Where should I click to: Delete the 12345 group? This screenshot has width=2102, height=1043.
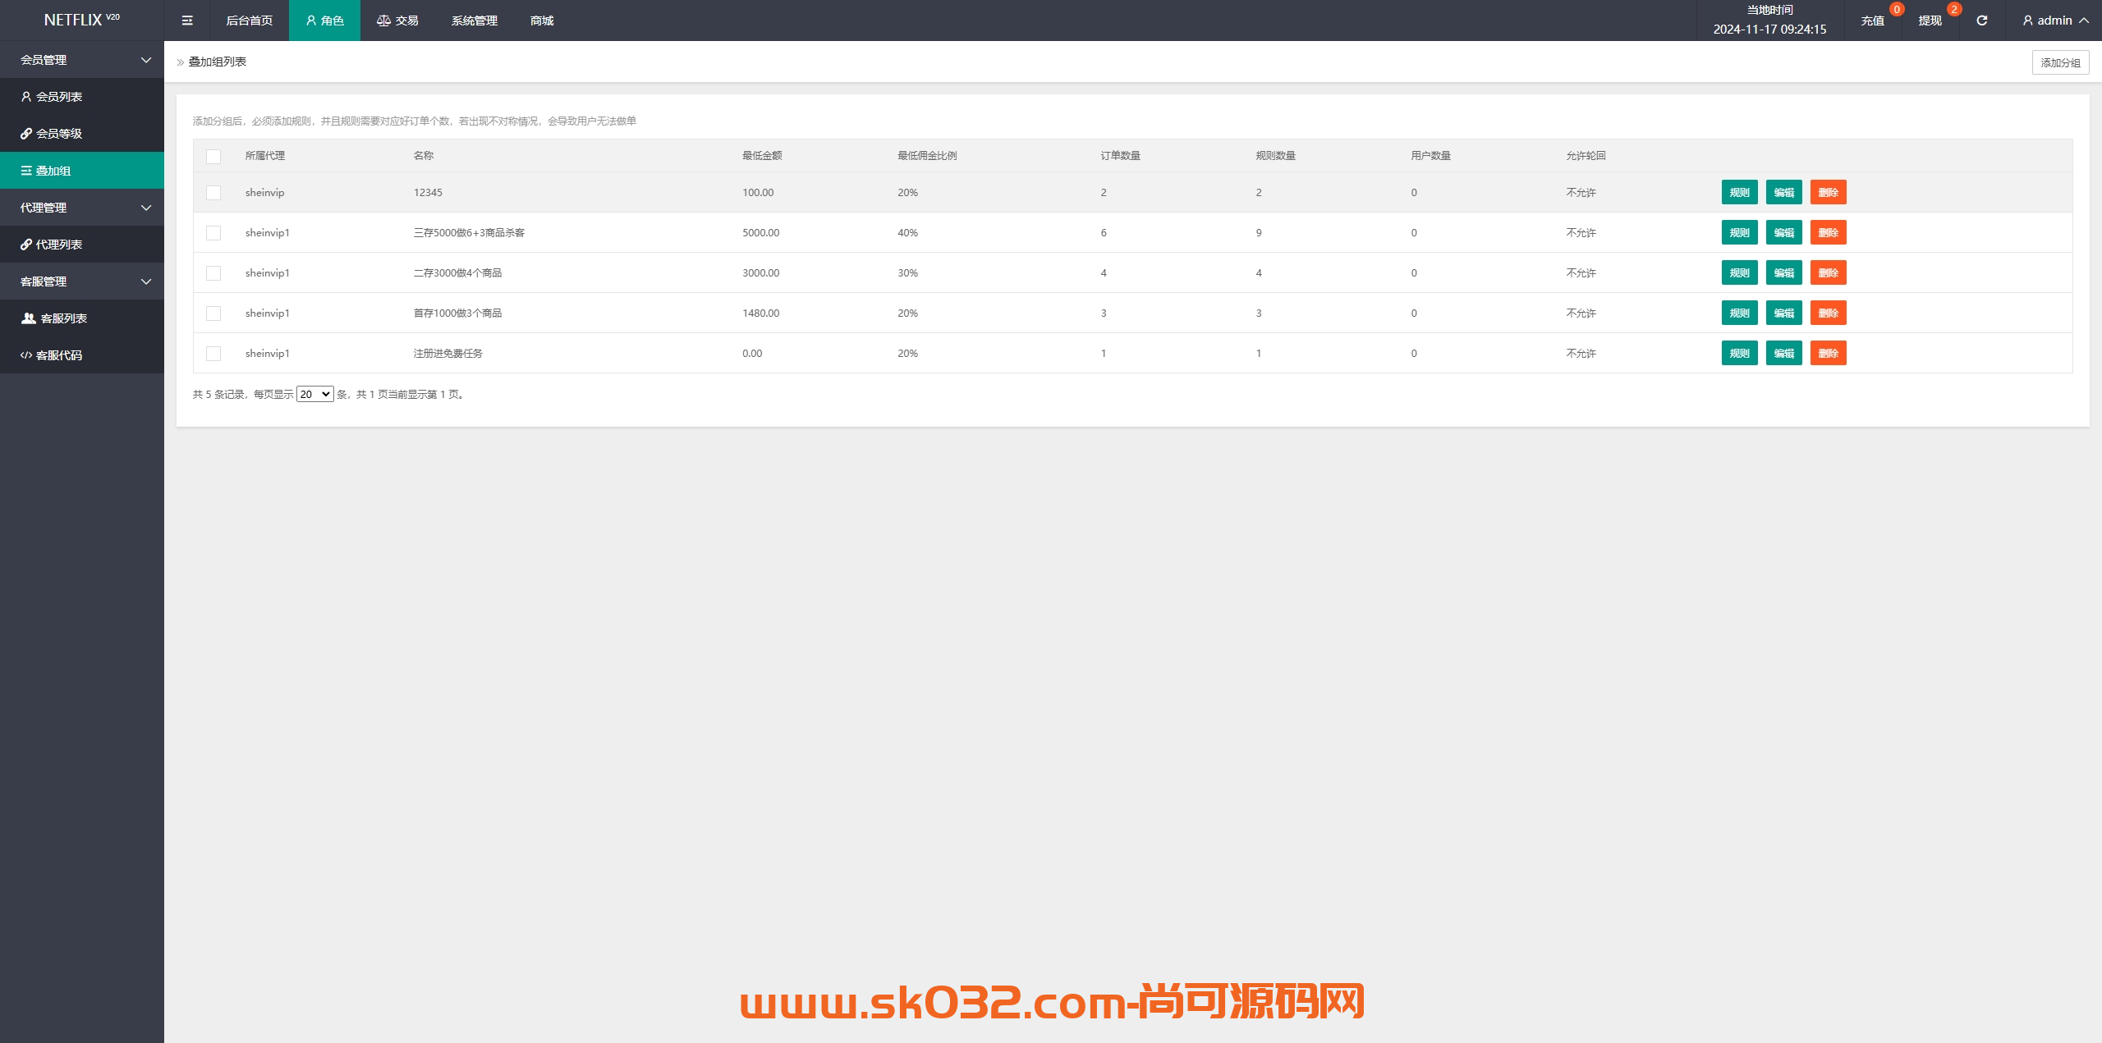(x=1828, y=193)
